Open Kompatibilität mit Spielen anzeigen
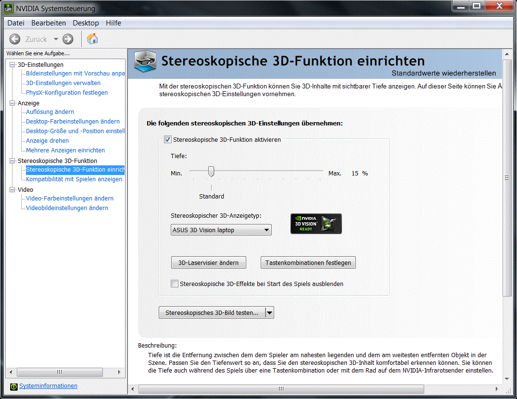Screen dimensions: 517x399 click(74, 179)
